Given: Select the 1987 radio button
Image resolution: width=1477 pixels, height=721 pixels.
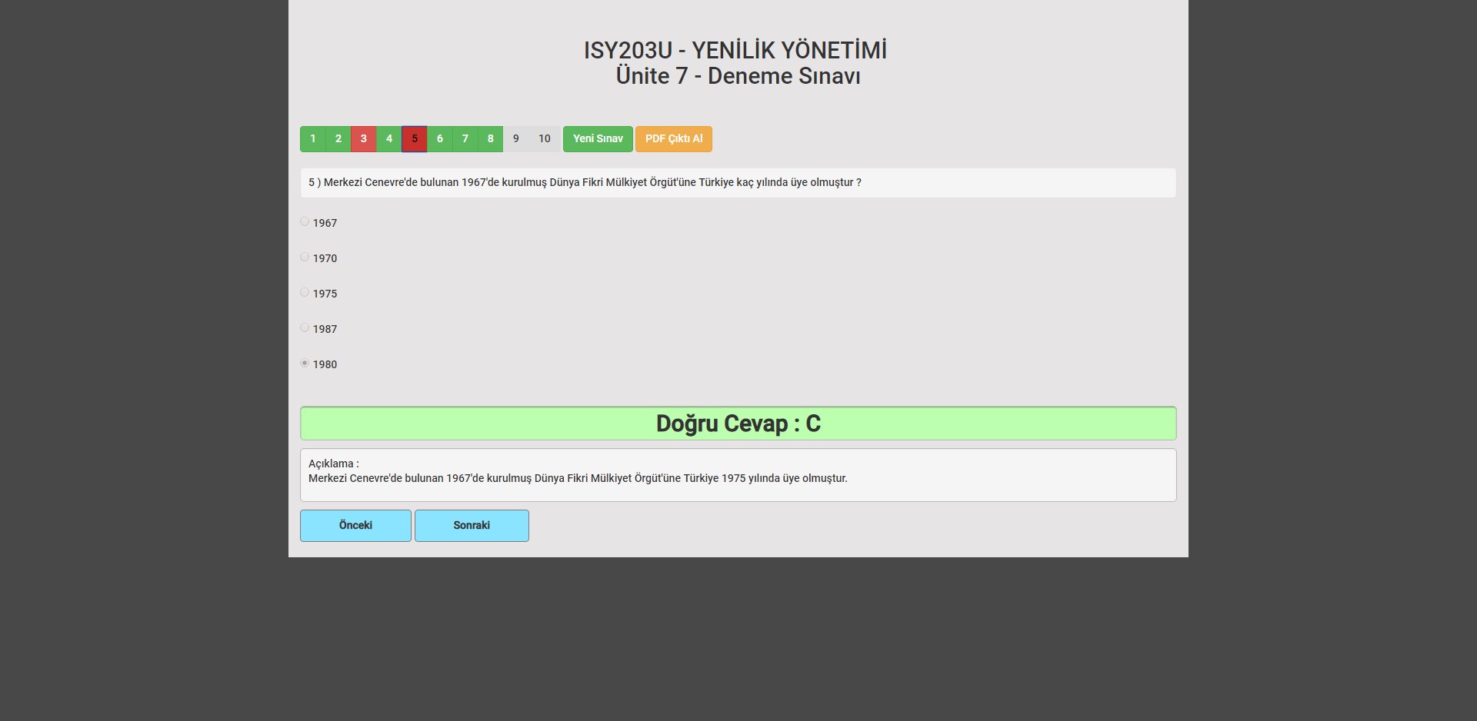Looking at the screenshot, I should (x=305, y=327).
